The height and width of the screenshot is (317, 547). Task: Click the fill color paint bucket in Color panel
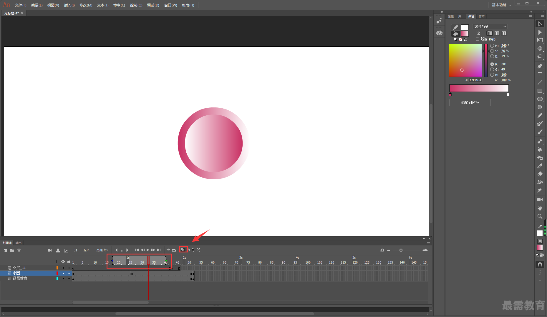(455, 33)
